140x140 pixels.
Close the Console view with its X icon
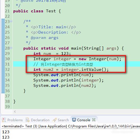94,120
